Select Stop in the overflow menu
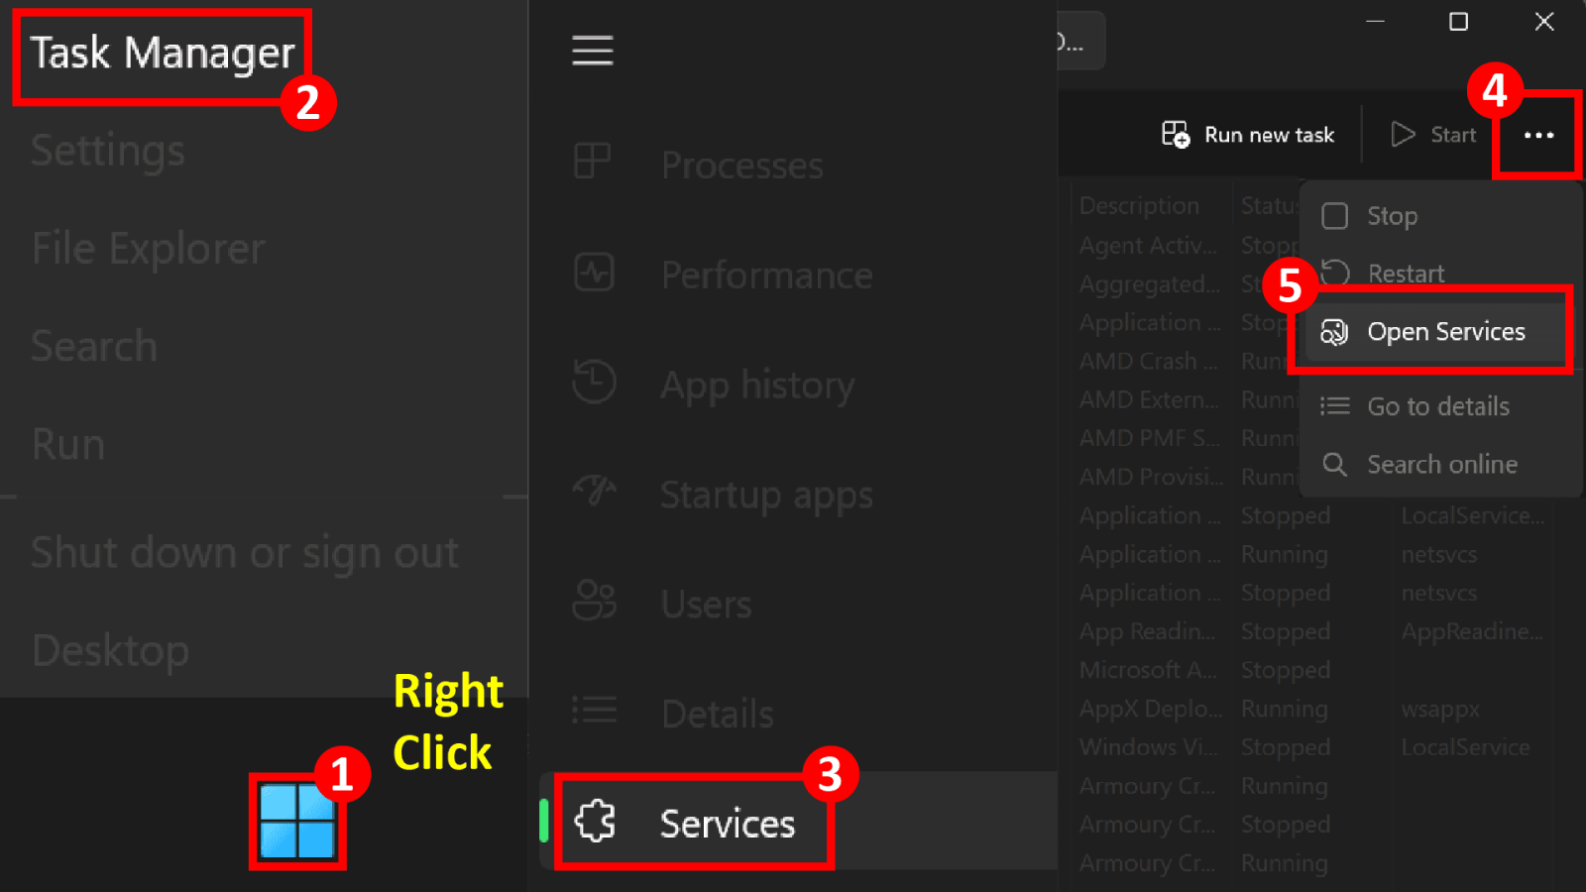Image resolution: width=1586 pixels, height=892 pixels. [1392, 216]
